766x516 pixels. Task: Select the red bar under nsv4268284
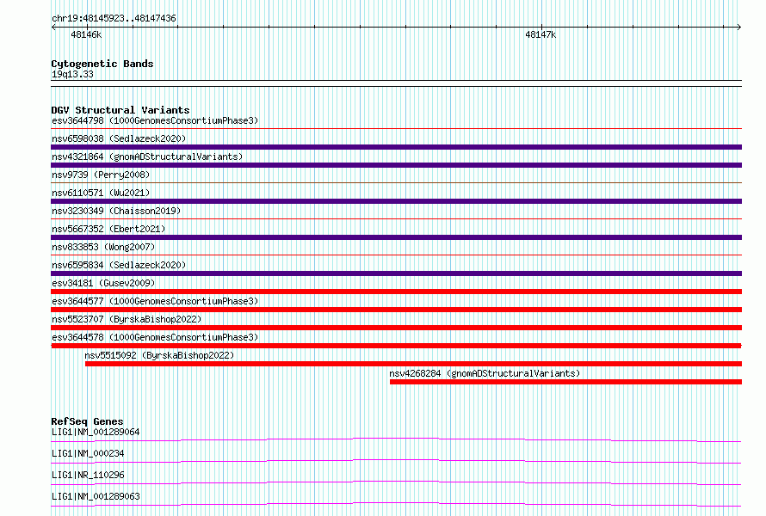click(565, 382)
